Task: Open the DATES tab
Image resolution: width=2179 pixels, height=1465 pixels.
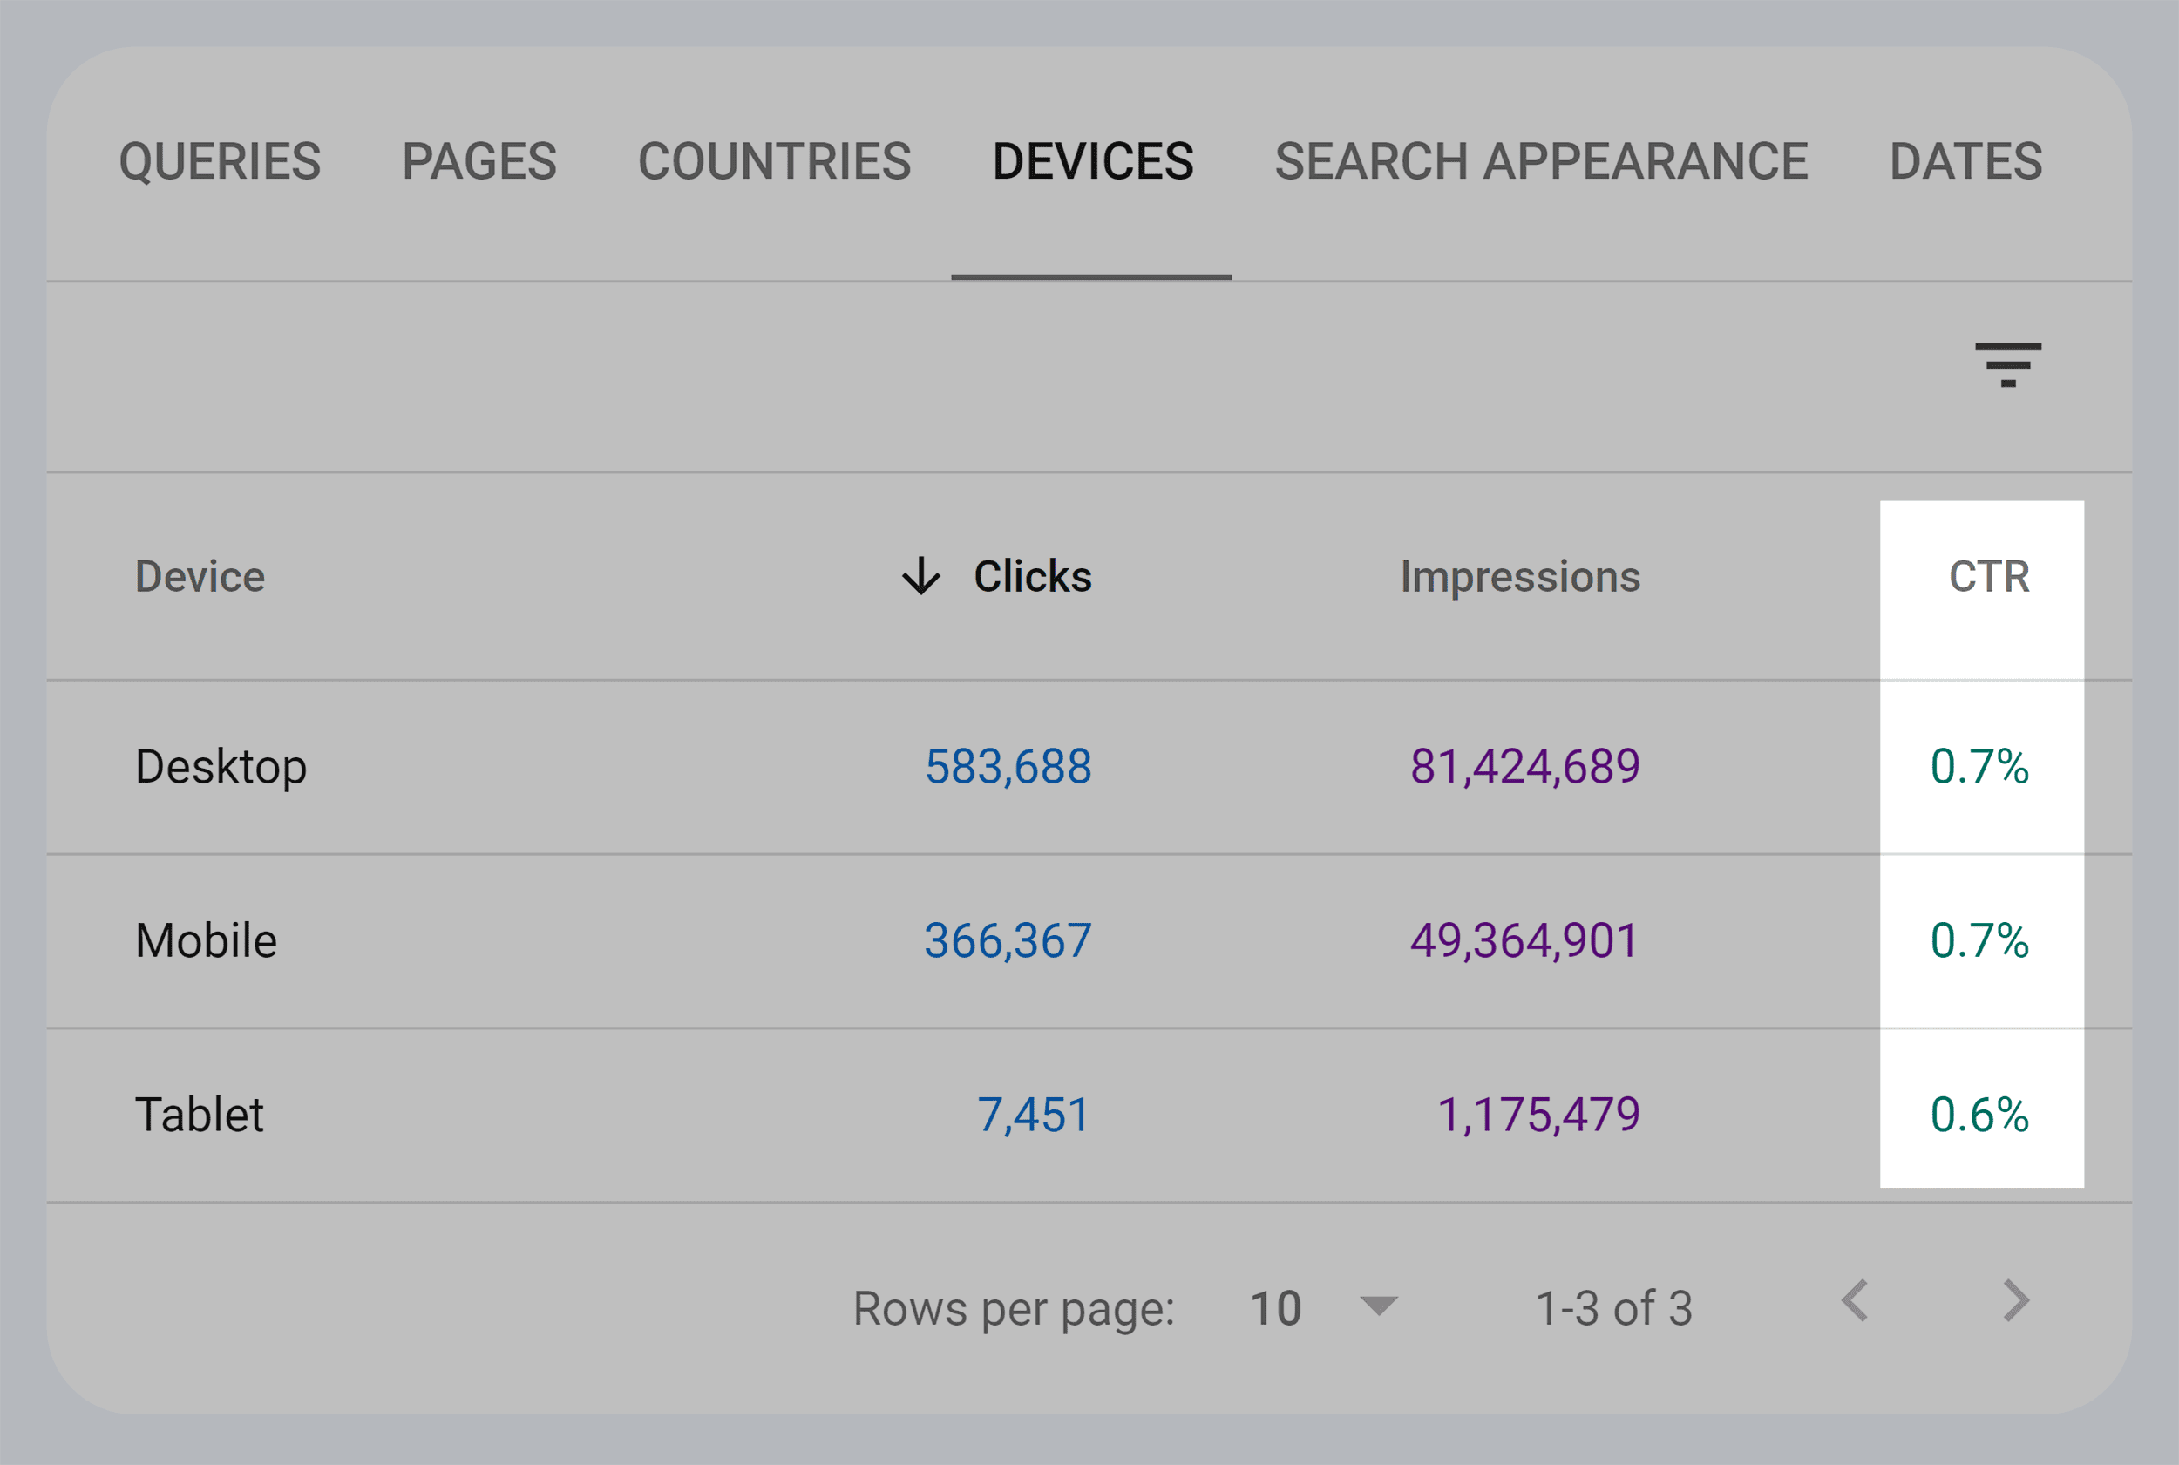Action: point(1964,160)
